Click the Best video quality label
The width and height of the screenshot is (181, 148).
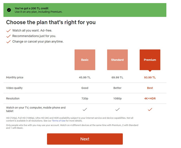point(150,88)
